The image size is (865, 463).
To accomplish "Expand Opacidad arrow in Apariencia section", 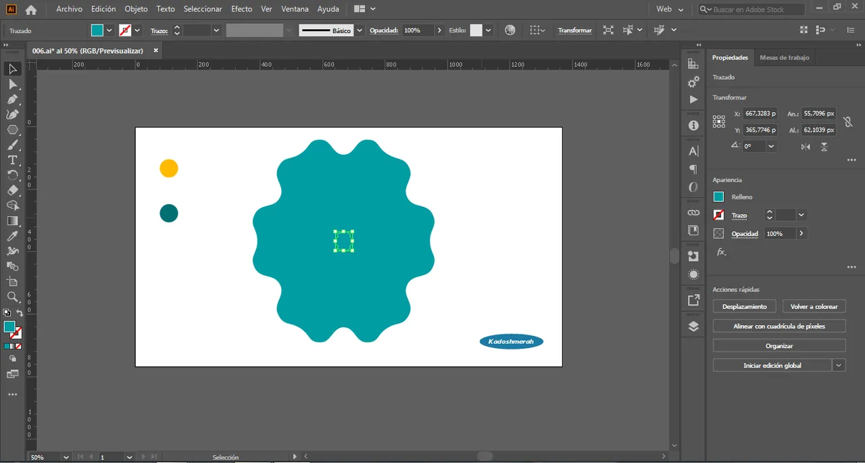I will click(x=801, y=233).
